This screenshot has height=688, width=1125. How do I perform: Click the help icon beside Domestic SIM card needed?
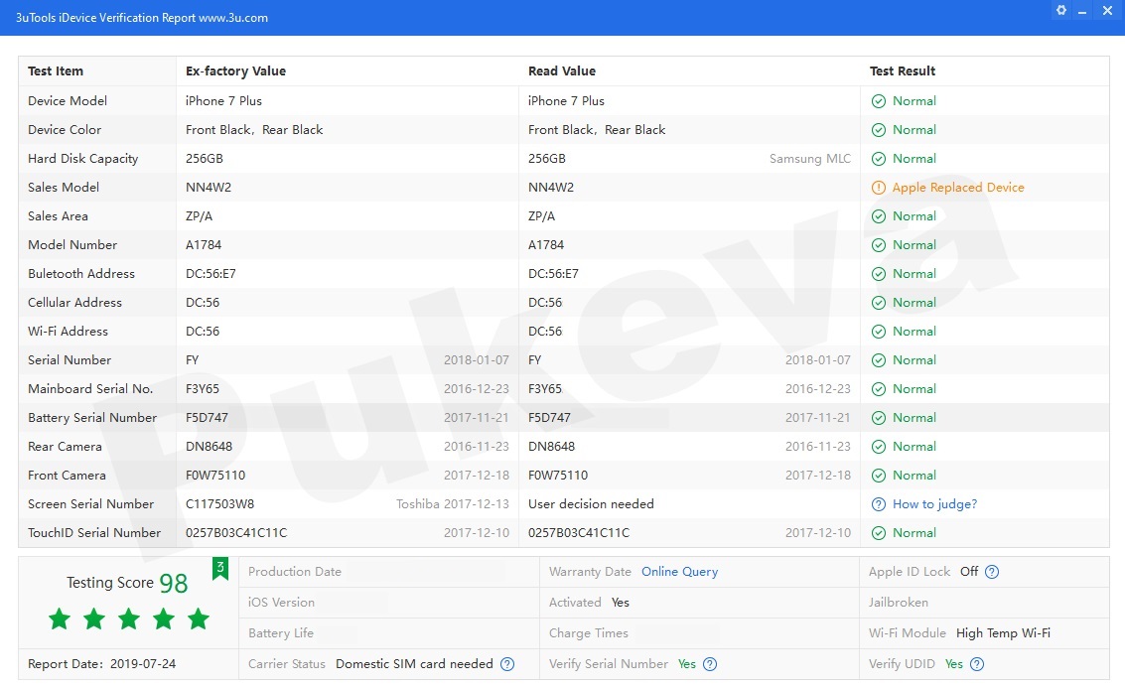[x=507, y=664]
